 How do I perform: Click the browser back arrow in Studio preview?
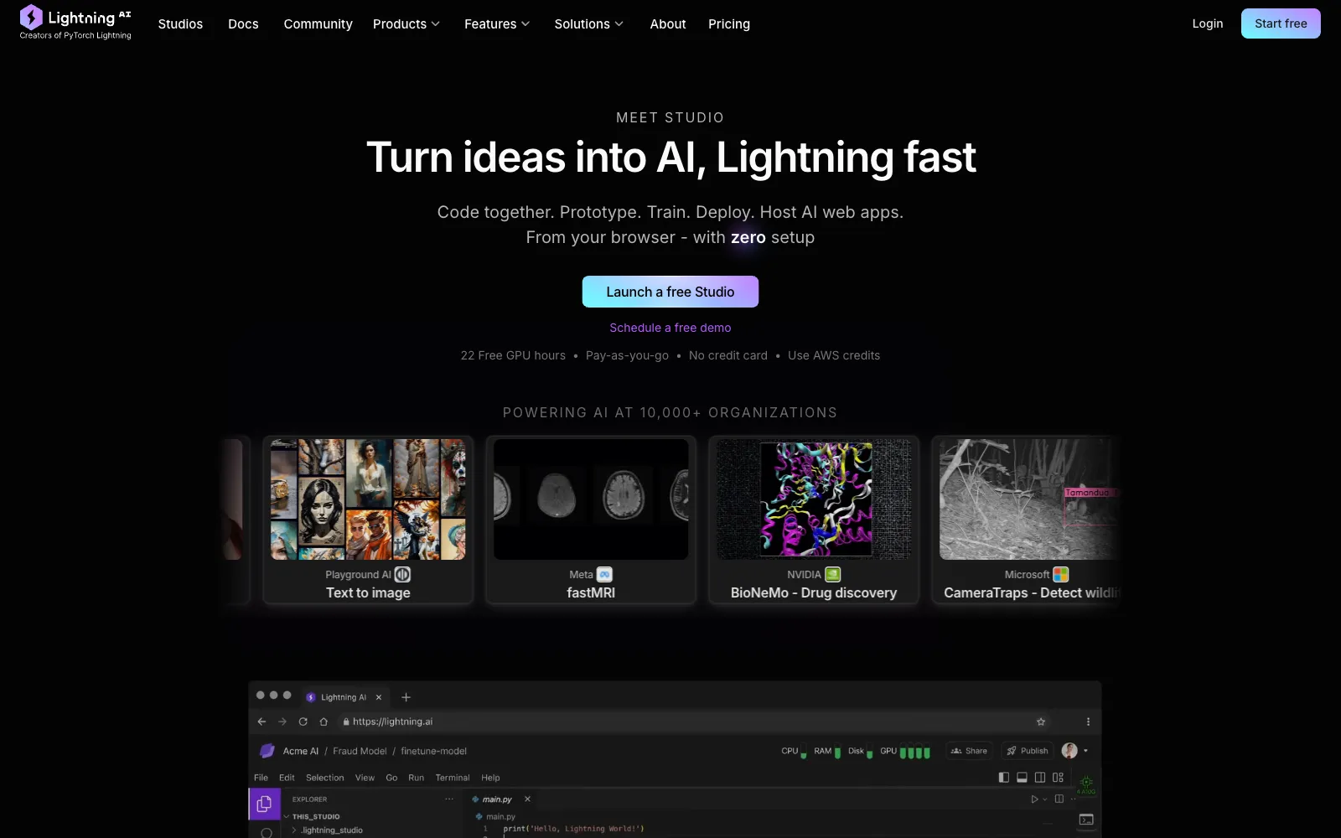click(261, 722)
